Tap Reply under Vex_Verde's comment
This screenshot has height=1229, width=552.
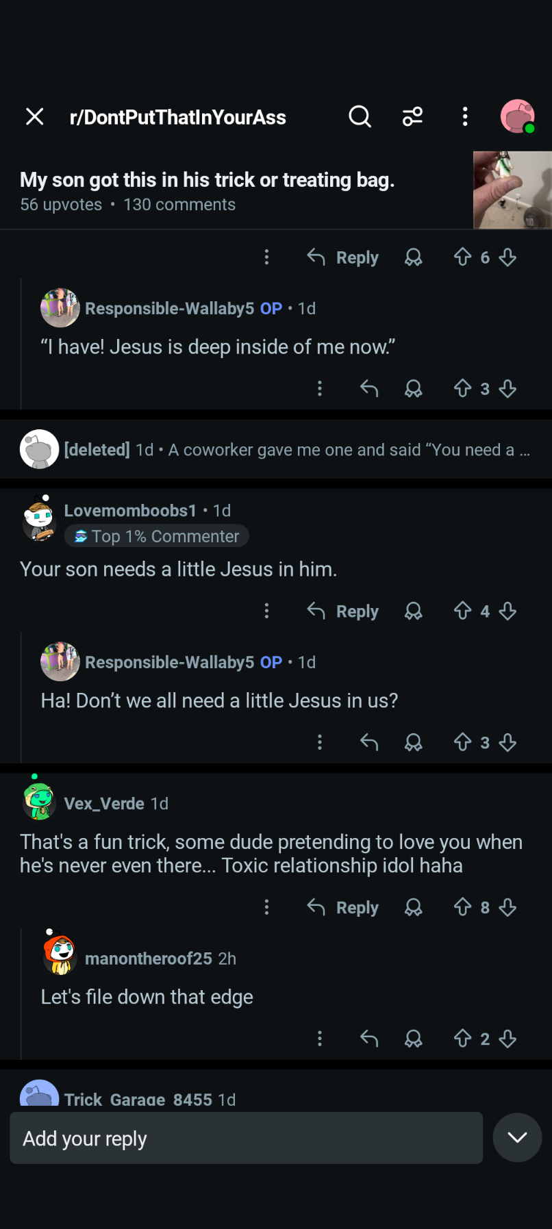(342, 907)
